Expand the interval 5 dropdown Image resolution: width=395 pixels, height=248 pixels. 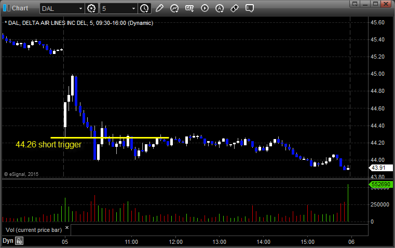[x=134, y=8]
